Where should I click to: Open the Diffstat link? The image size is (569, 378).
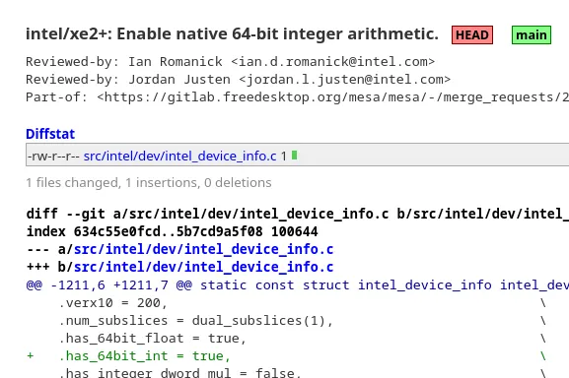(x=50, y=134)
